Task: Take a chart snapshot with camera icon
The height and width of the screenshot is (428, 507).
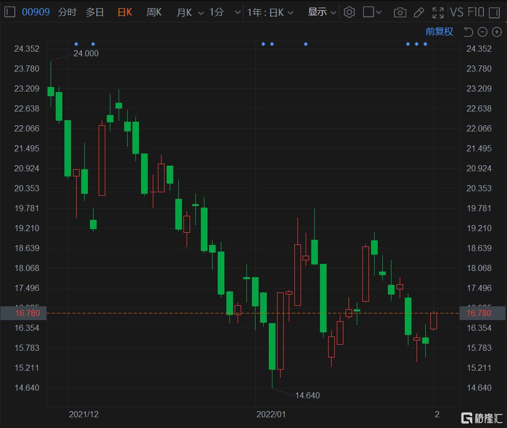Action: tap(400, 13)
